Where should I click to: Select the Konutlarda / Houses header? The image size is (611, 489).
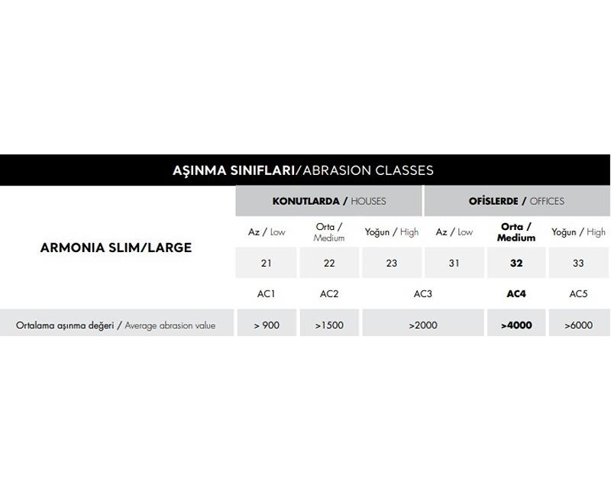(x=328, y=201)
